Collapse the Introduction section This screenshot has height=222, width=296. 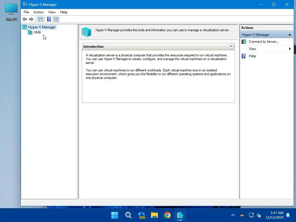(231, 46)
